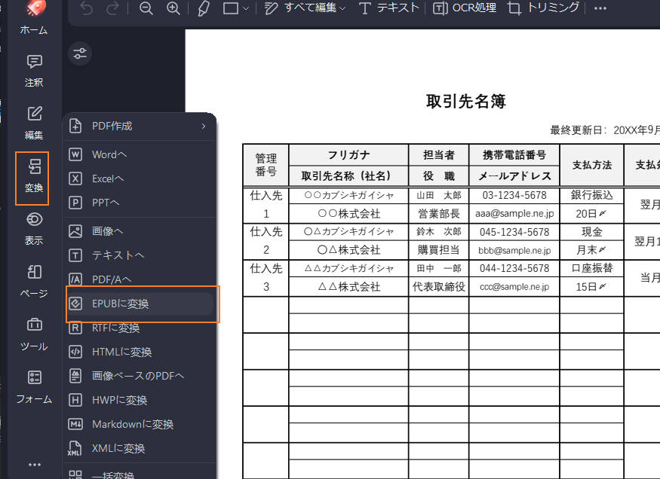
Task: Open the conversion settings sliders icon
Action: pos(79,53)
